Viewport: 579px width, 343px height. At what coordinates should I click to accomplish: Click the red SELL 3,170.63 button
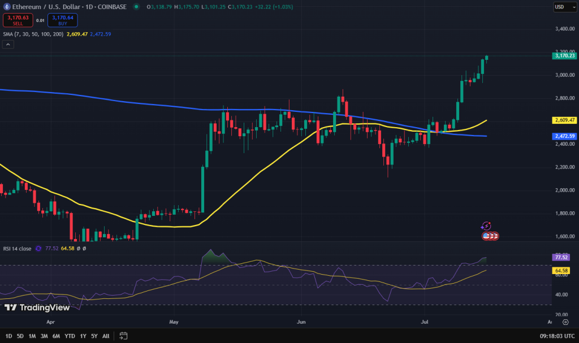click(x=18, y=20)
